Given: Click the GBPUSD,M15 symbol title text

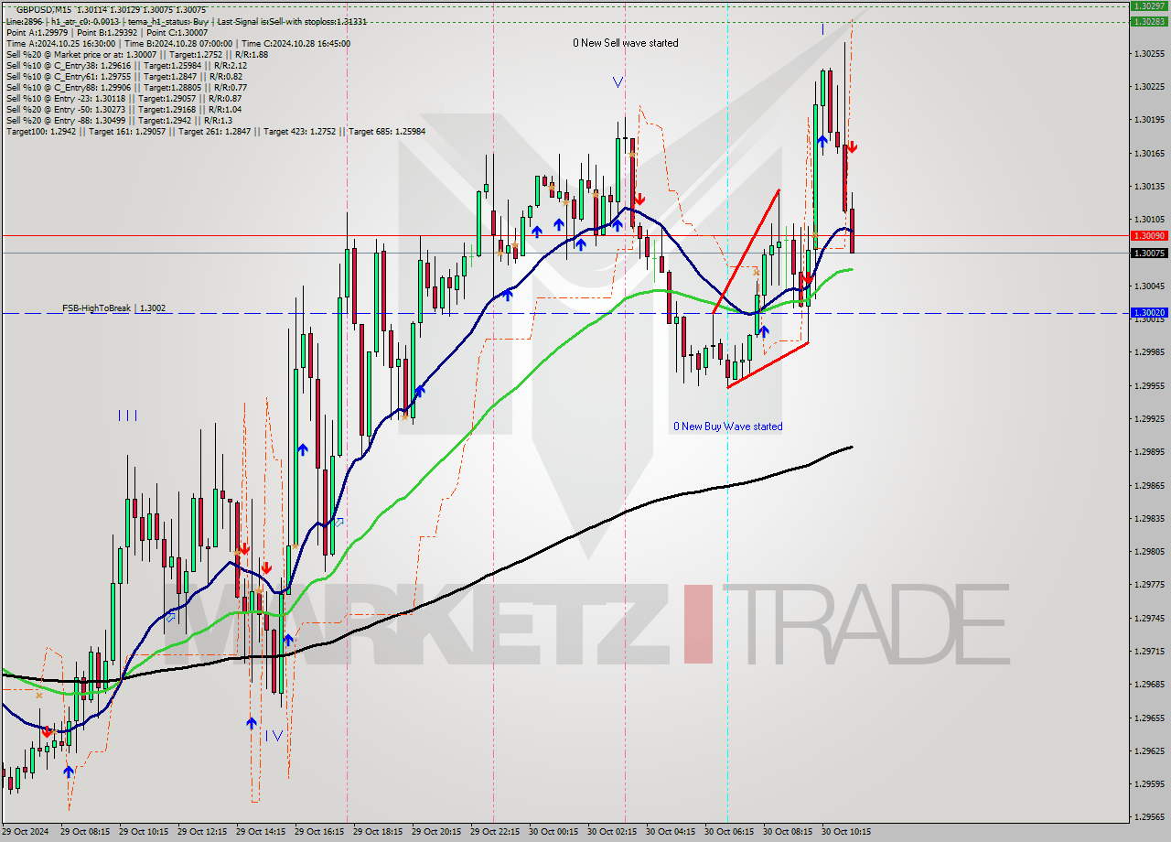Looking at the screenshot, I should tap(46, 9).
